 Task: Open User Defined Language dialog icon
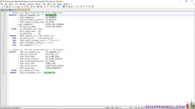pos(66,7)
